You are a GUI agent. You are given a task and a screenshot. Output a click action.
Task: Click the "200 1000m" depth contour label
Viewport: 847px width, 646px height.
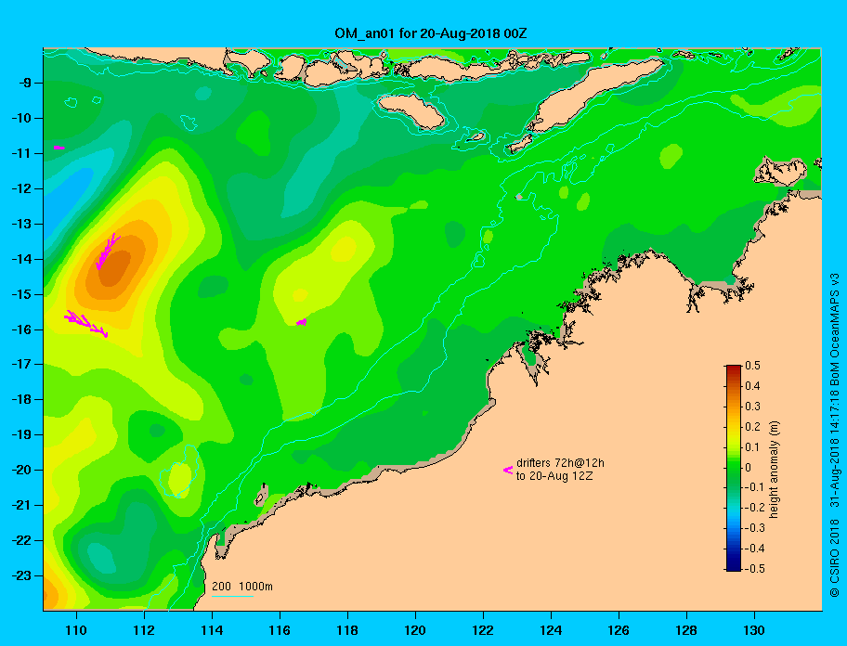242,587
